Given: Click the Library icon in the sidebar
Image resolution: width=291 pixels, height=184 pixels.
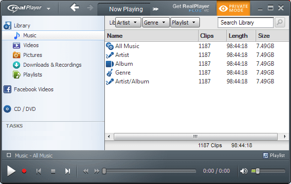Looking at the screenshot, I should (7, 26).
